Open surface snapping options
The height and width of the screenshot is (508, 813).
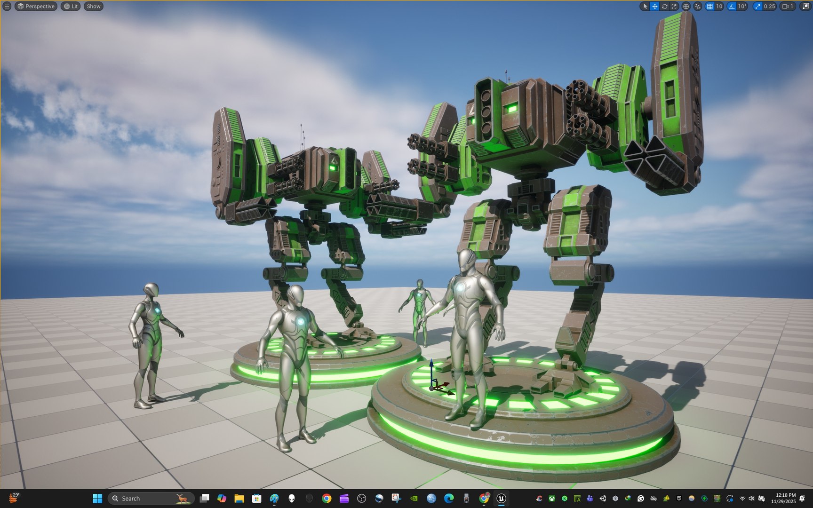[x=697, y=6]
